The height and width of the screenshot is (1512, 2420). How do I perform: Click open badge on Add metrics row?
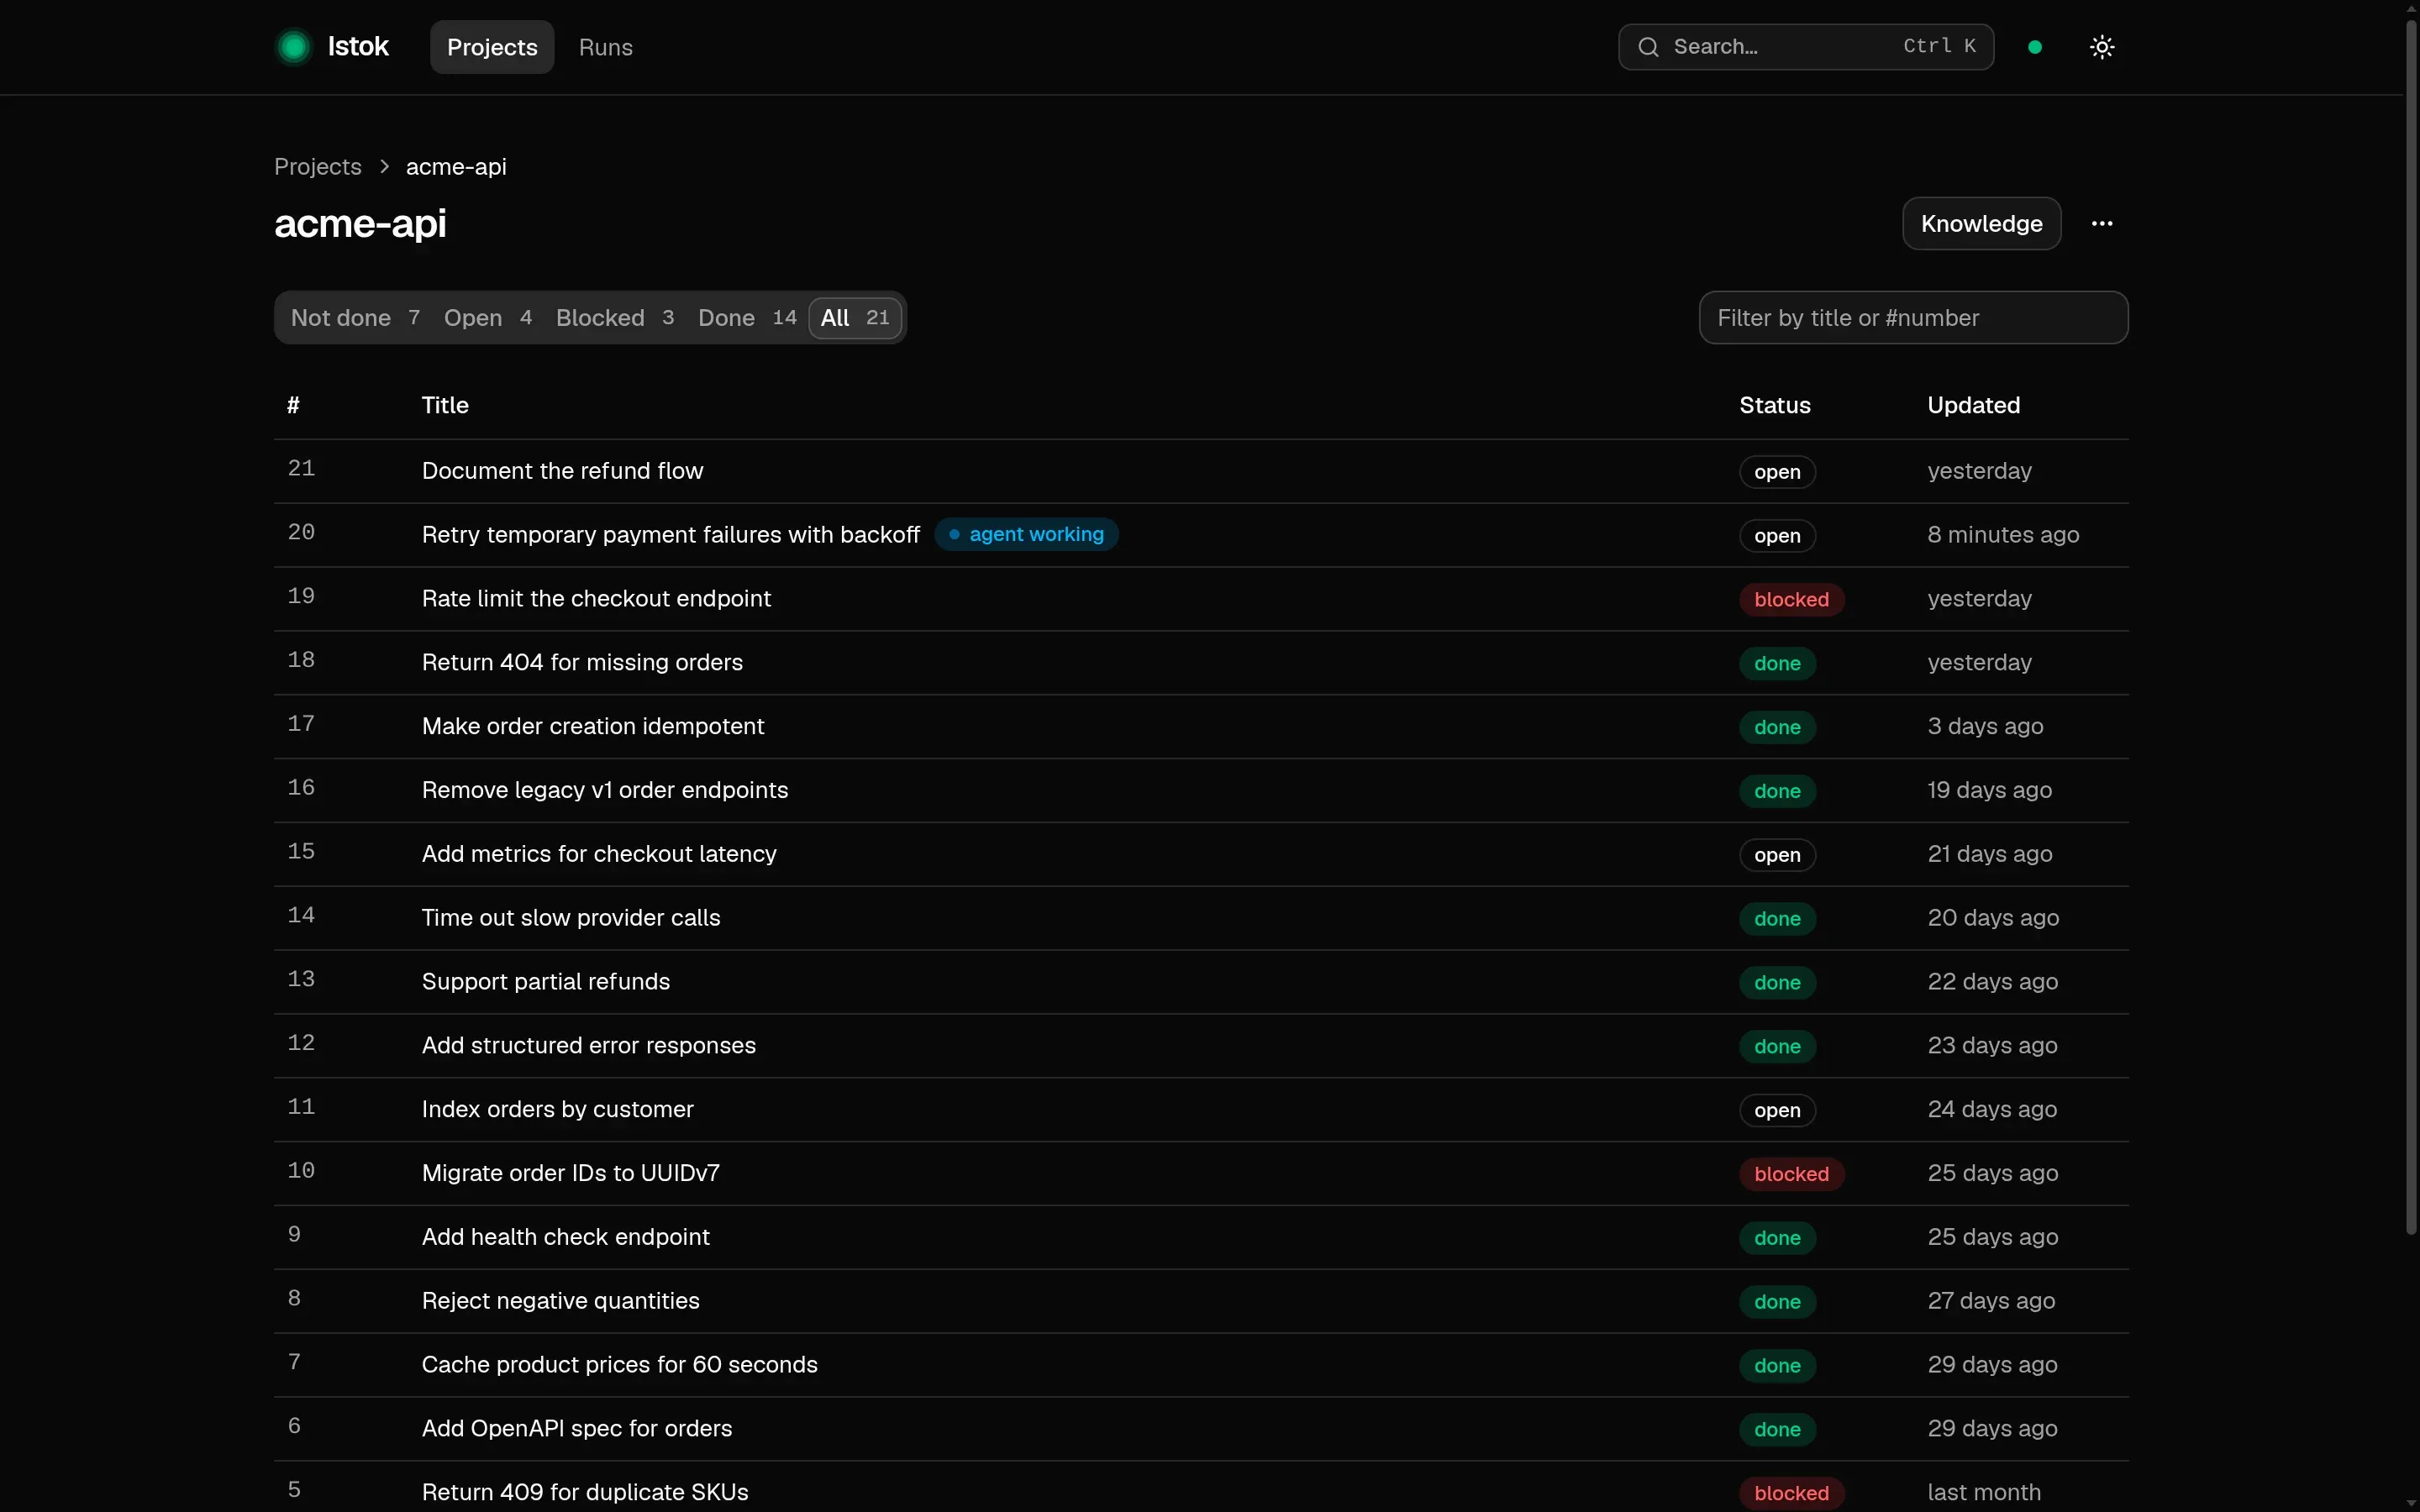[x=1777, y=855]
